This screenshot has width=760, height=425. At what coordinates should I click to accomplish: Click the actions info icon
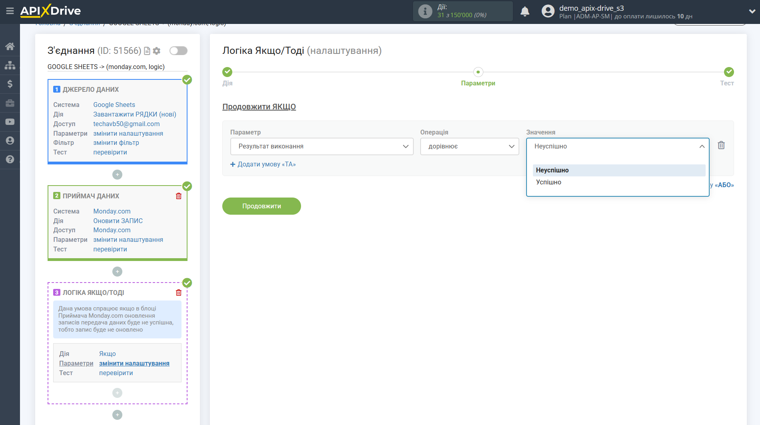(425, 11)
